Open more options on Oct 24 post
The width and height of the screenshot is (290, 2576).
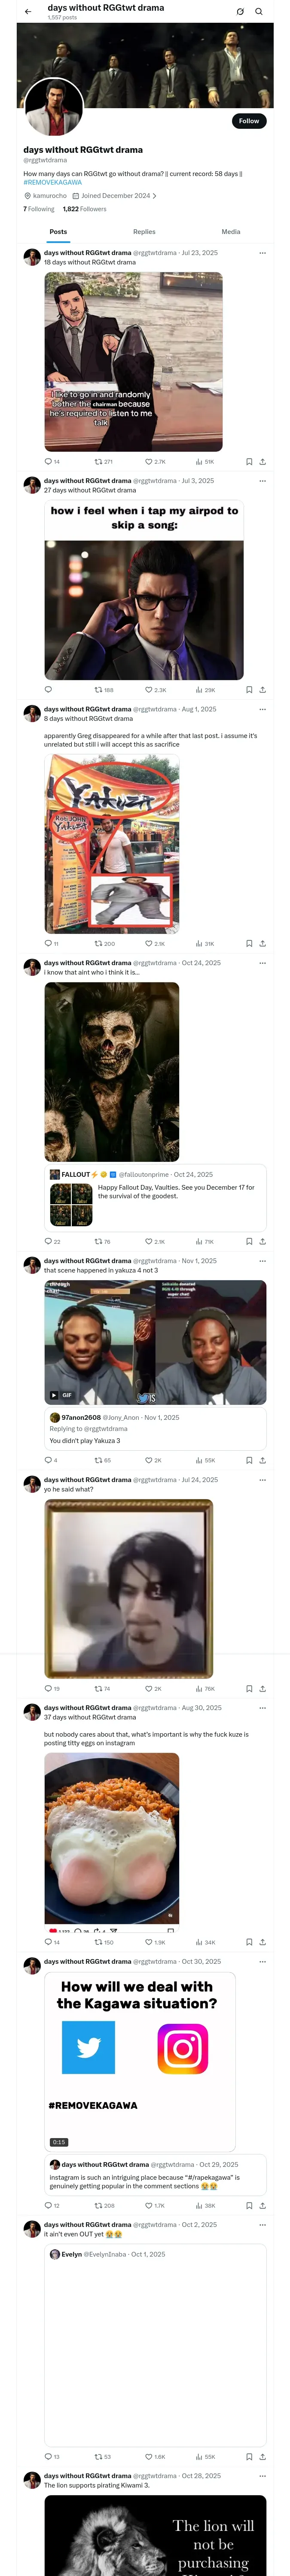pos(263,963)
